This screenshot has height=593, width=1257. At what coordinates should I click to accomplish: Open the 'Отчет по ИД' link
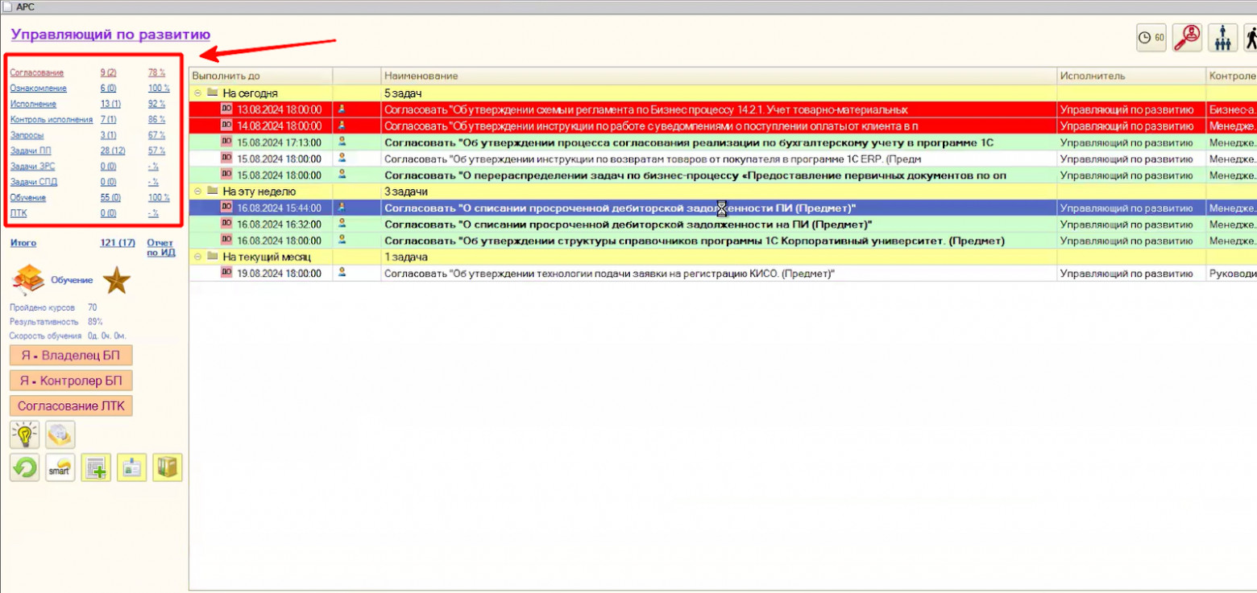(160, 248)
